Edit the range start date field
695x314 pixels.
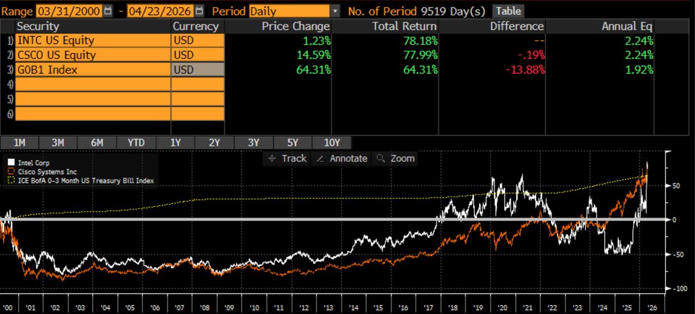click(x=69, y=11)
